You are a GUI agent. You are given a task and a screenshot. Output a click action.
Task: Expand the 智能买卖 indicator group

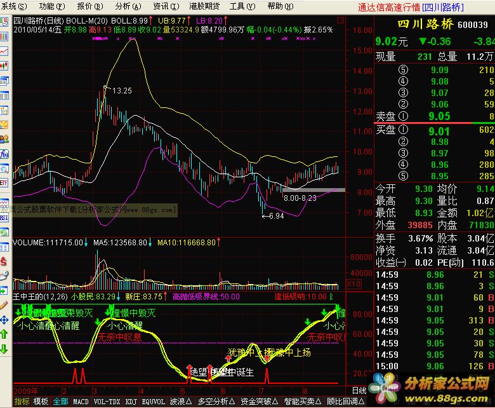pos(303,402)
